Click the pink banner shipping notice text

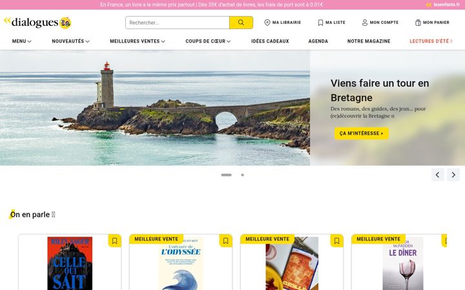[x=211, y=5]
